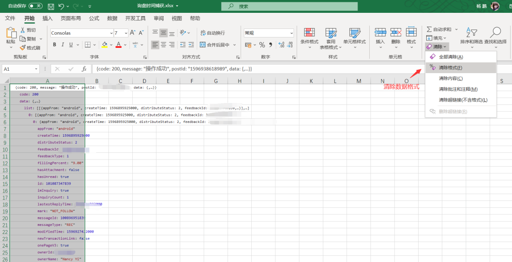Choose Clear Formats (清除格式) menu item
Image resolution: width=512 pixels, height=262 pixels.
[461, 68]
